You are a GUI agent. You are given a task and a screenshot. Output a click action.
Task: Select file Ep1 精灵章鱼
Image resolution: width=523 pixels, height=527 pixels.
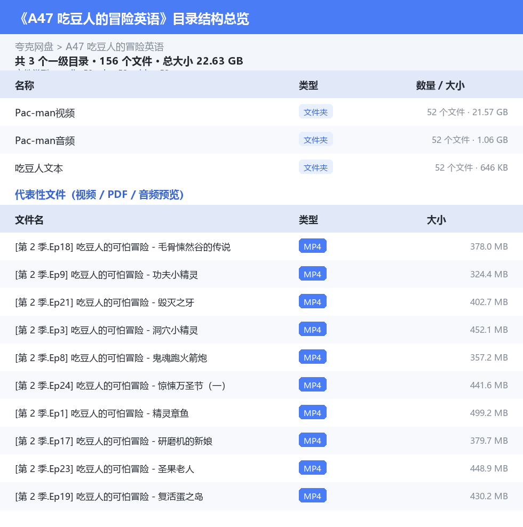tap(261, 413)
